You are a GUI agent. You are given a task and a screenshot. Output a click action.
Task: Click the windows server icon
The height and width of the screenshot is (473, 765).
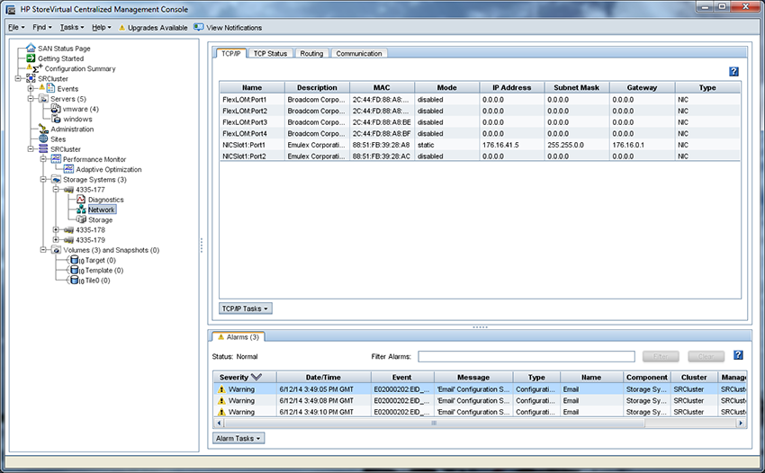56,119
